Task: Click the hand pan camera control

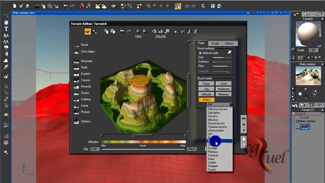Action: coord(300,94)
